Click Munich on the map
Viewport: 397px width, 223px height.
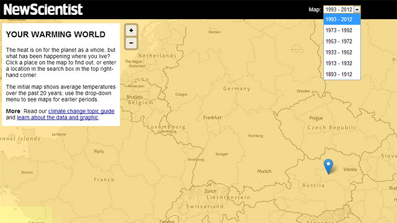pyautogui.click(x=264, y=171)
